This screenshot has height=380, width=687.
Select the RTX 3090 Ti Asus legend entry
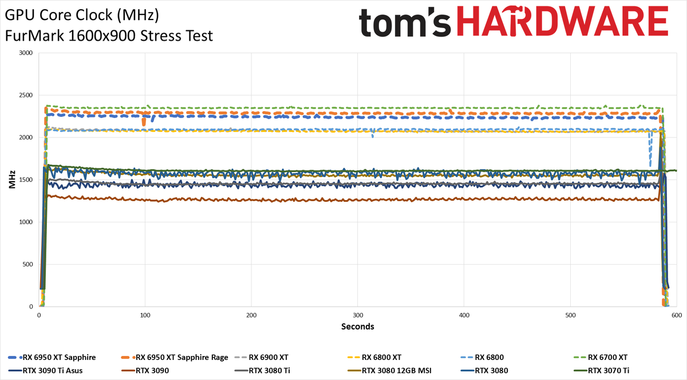tap(46, 370)
